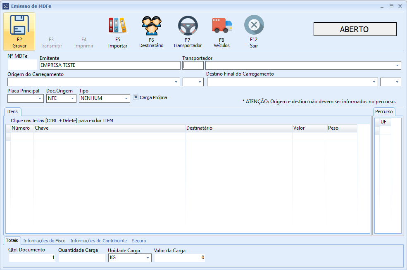Open the Doc.Origem dropdown showing NFE
This screenshot has height=270, width=407.
tap(73, 98)
